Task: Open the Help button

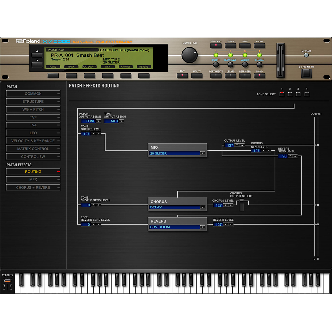Action: (245, 46)
